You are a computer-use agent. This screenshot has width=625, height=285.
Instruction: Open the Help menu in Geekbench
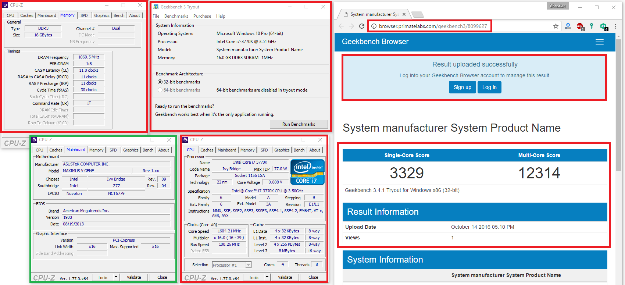point(221,16)
